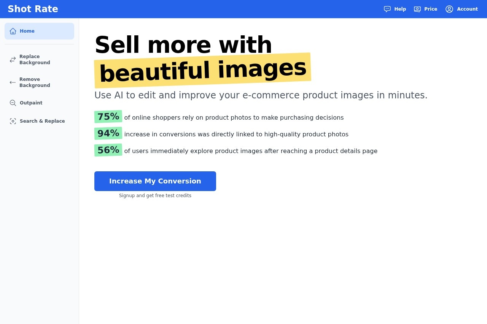The height and width of the screenshot is (324, 487).
Task: Click the Search & Replace scan icon
Action: click(x=13, y=121)
